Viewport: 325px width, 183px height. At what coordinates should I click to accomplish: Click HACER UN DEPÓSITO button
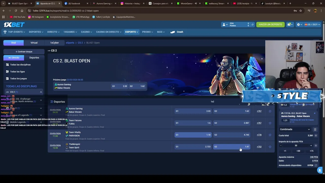270,24
